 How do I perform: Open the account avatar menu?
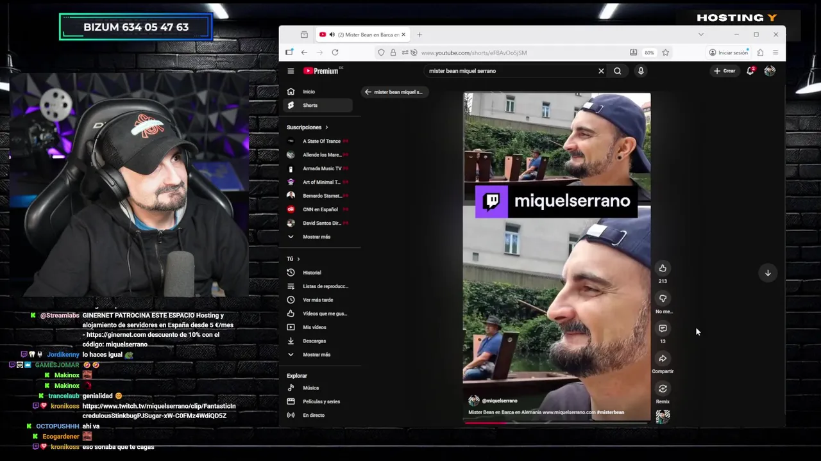(770, 71)
